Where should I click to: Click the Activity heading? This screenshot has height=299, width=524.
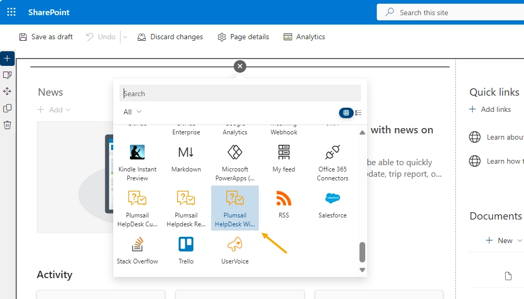54,274
